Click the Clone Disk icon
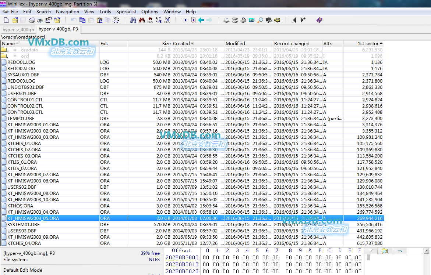This screenshot has width=431, height=275. pyautogui.click(x=235, y=20)
